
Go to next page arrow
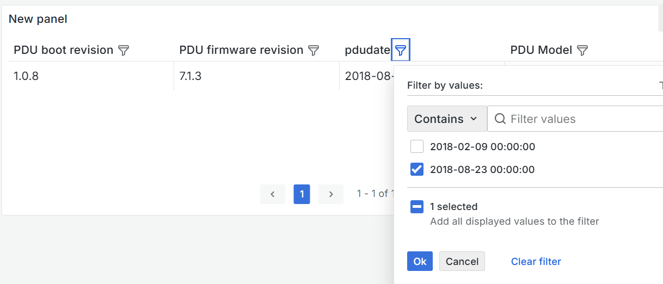330,194
